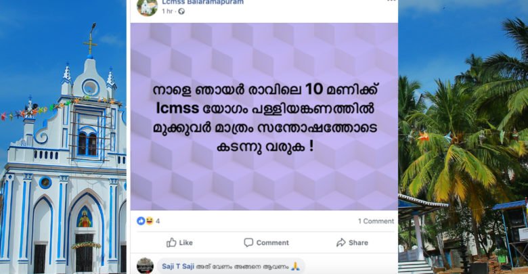
Task: Open the Lcmss Balaramapuram profile picture
Action: click(x=147, y=7)
